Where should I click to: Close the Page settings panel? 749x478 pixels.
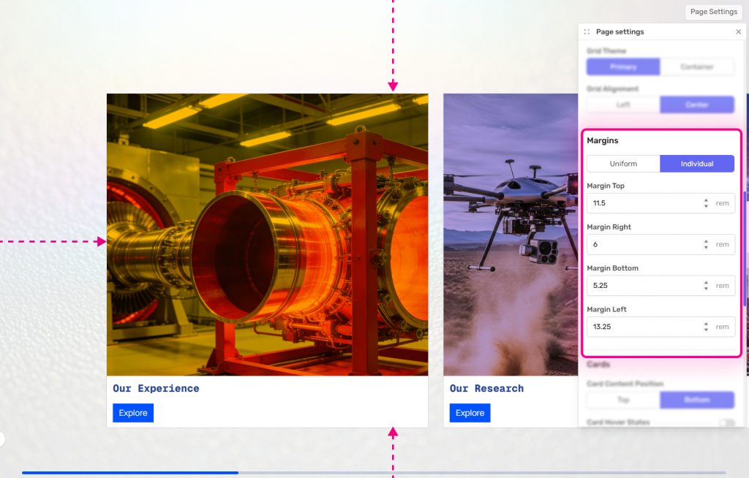tap(738, 32)
